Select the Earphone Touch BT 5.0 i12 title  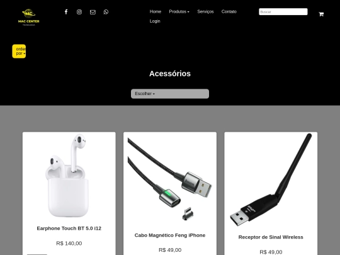(x=69, y=229)
